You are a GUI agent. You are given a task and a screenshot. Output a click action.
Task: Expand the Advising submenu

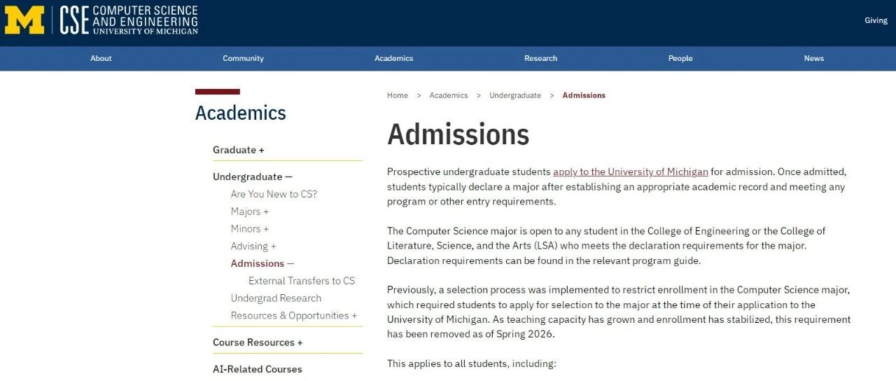273,247
